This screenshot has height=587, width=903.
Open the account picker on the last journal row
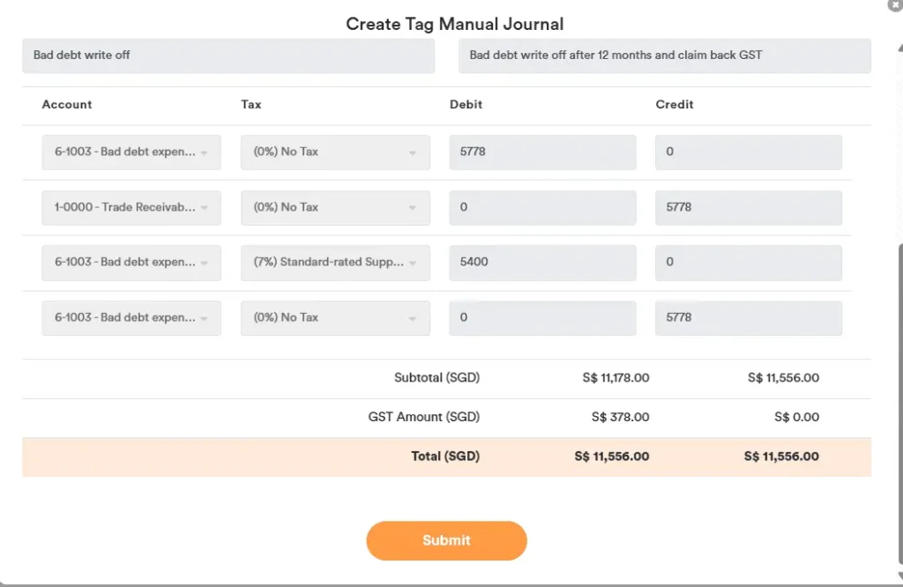[x=131, y=317]
